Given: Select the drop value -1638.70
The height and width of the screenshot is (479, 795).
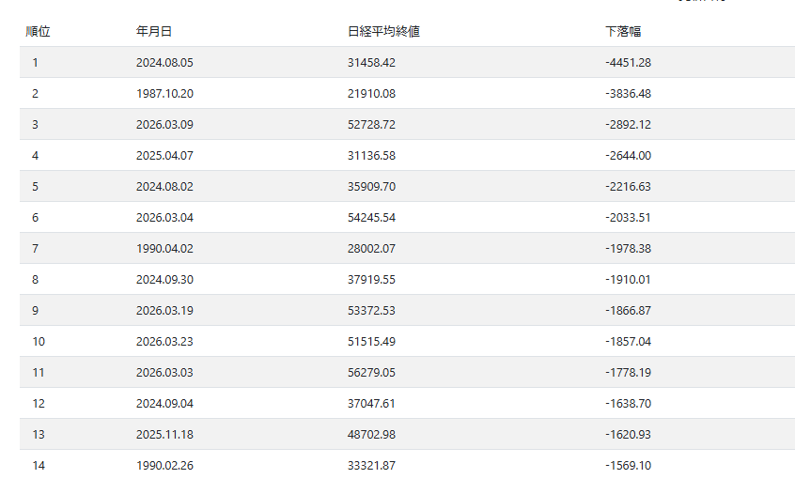Looking at the screenshot, I should pos(628,403).
